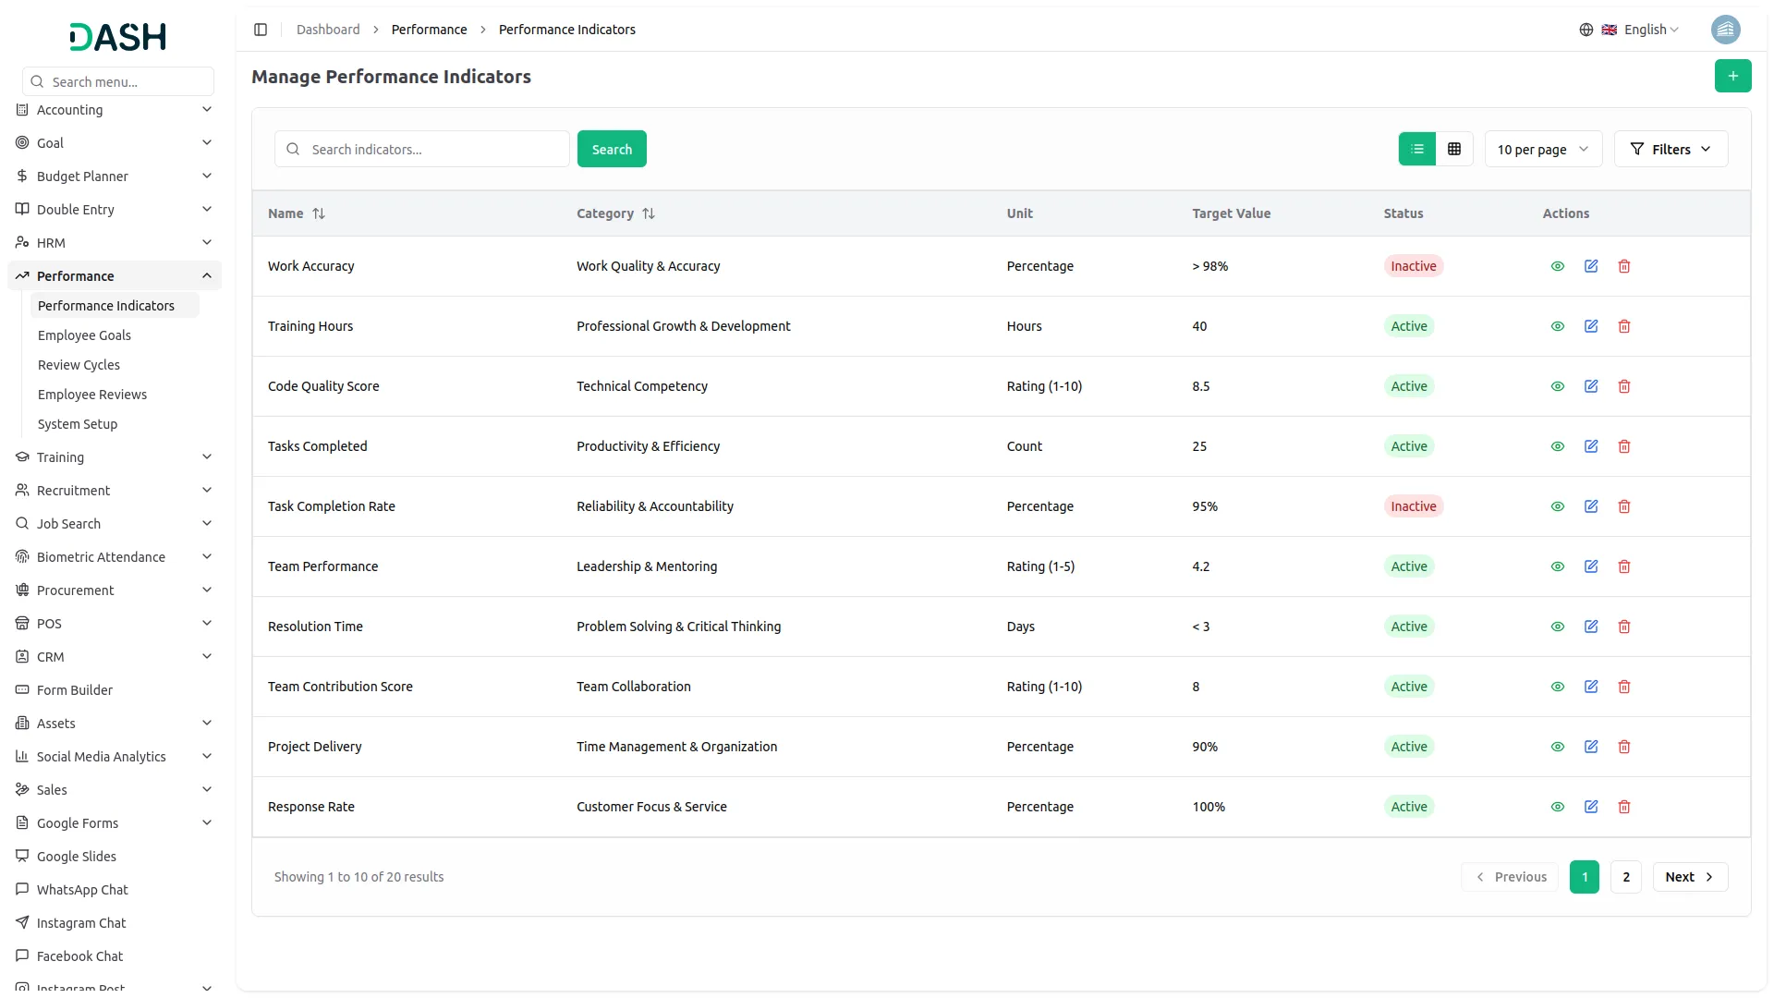The height and width of the screenshot is (998, 1774).
Task: Toggle the sidebar collapse icon
Action: tap(261, 30)
